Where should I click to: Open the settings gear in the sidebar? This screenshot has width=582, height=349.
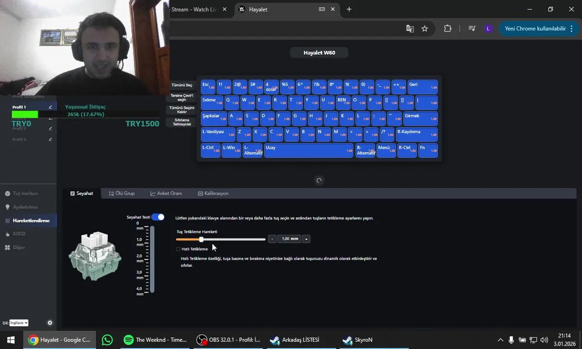pyautogui.click(x=49, y=323)
